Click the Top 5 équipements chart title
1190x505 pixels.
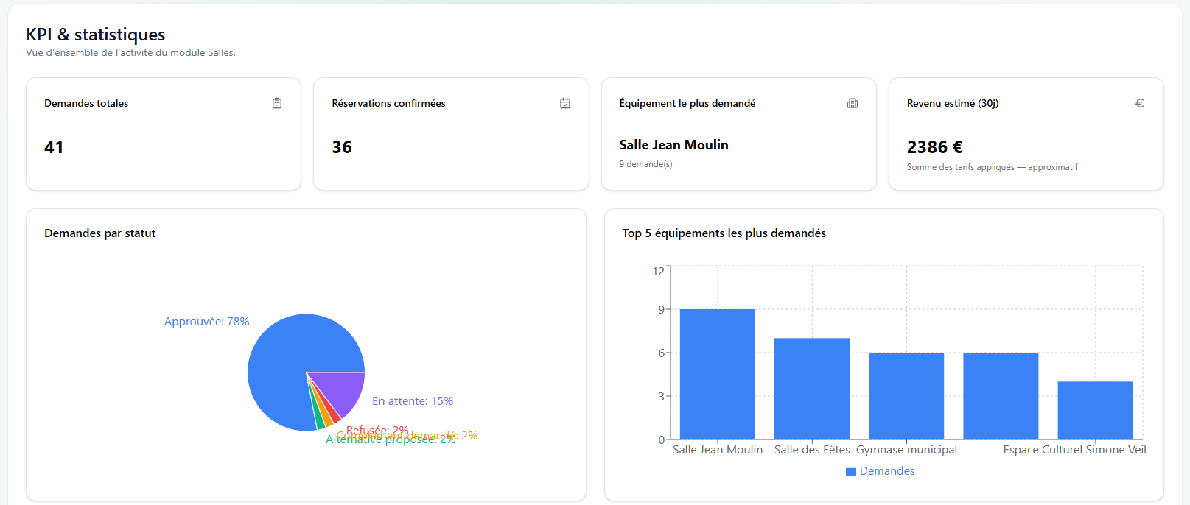click(x=724, y=233)
